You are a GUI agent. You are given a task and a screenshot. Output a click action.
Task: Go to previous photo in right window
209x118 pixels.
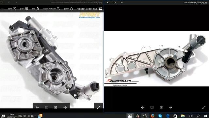pos(143,107)
